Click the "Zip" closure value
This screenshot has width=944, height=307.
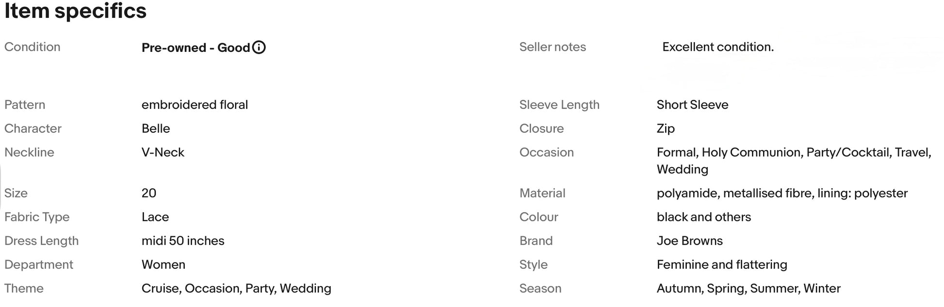click(666, 128)
